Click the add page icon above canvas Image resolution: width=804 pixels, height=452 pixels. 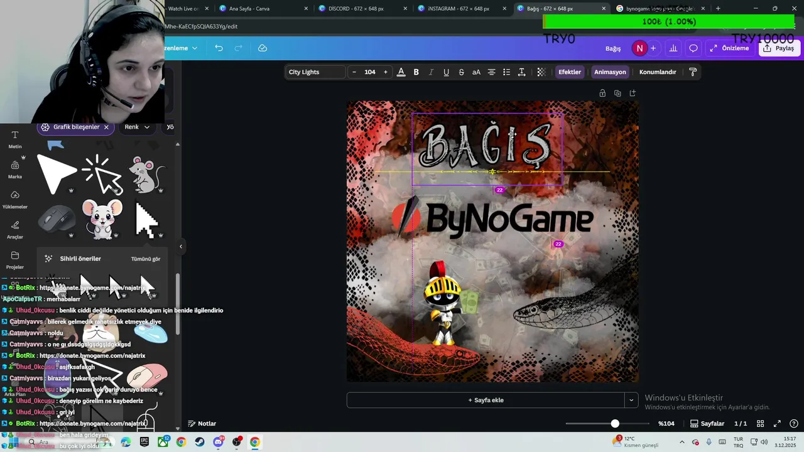[x=633, y=93]
